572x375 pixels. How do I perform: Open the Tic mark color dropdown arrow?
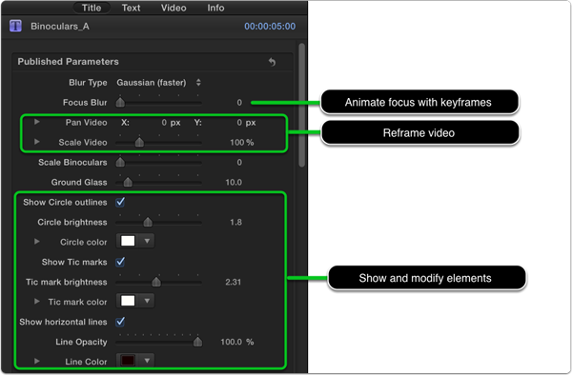[x=147, y=301]
